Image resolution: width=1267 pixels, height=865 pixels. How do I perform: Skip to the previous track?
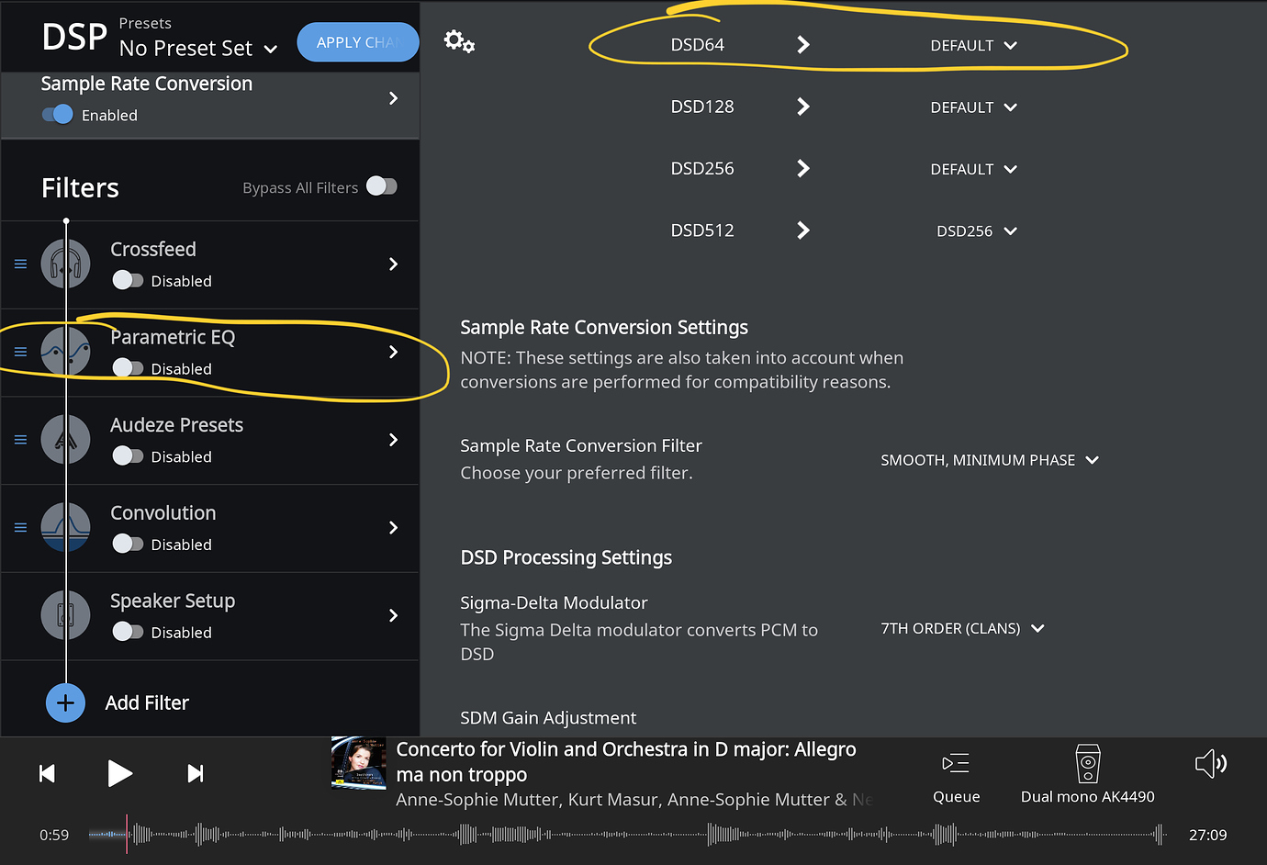48,773
